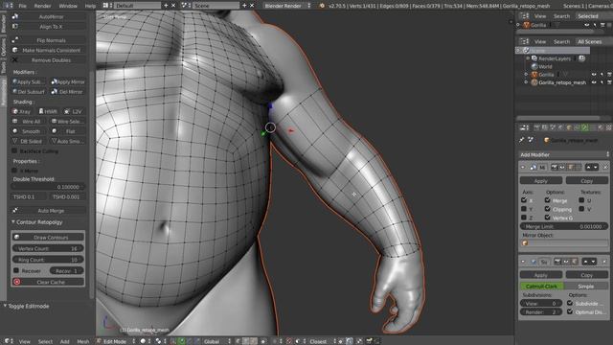Enable the X Mirror checkbox
613x345 pixels.
14,171
